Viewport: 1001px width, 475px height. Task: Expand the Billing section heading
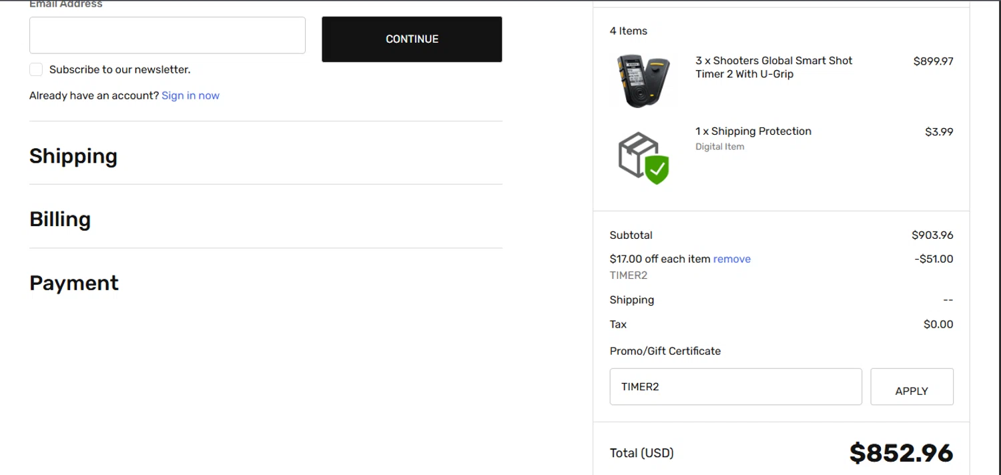(x=60, y=219)
